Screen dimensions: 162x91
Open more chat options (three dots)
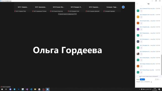click(x=160, y=79)
